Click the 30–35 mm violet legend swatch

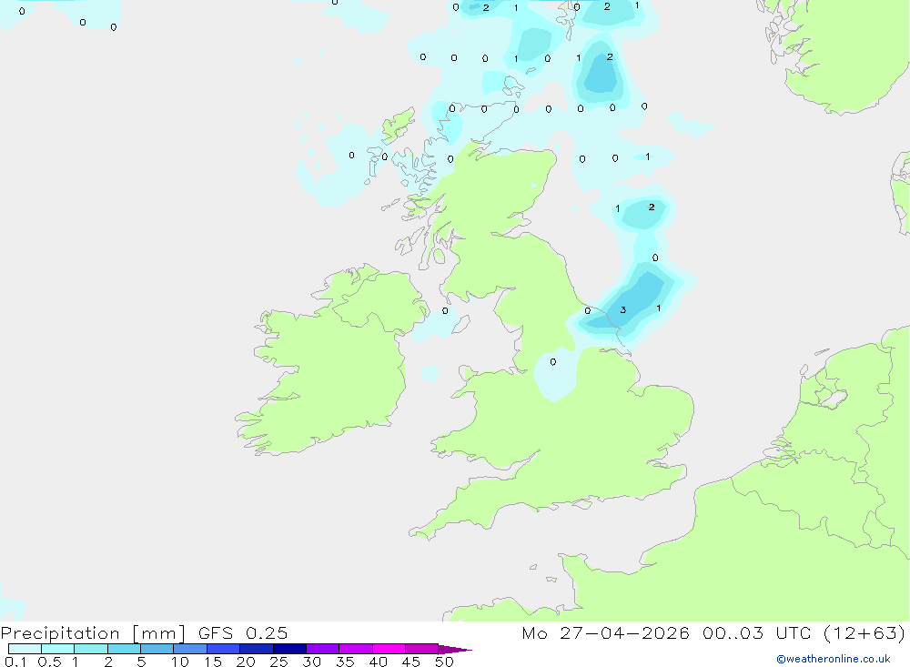(323, 649)
